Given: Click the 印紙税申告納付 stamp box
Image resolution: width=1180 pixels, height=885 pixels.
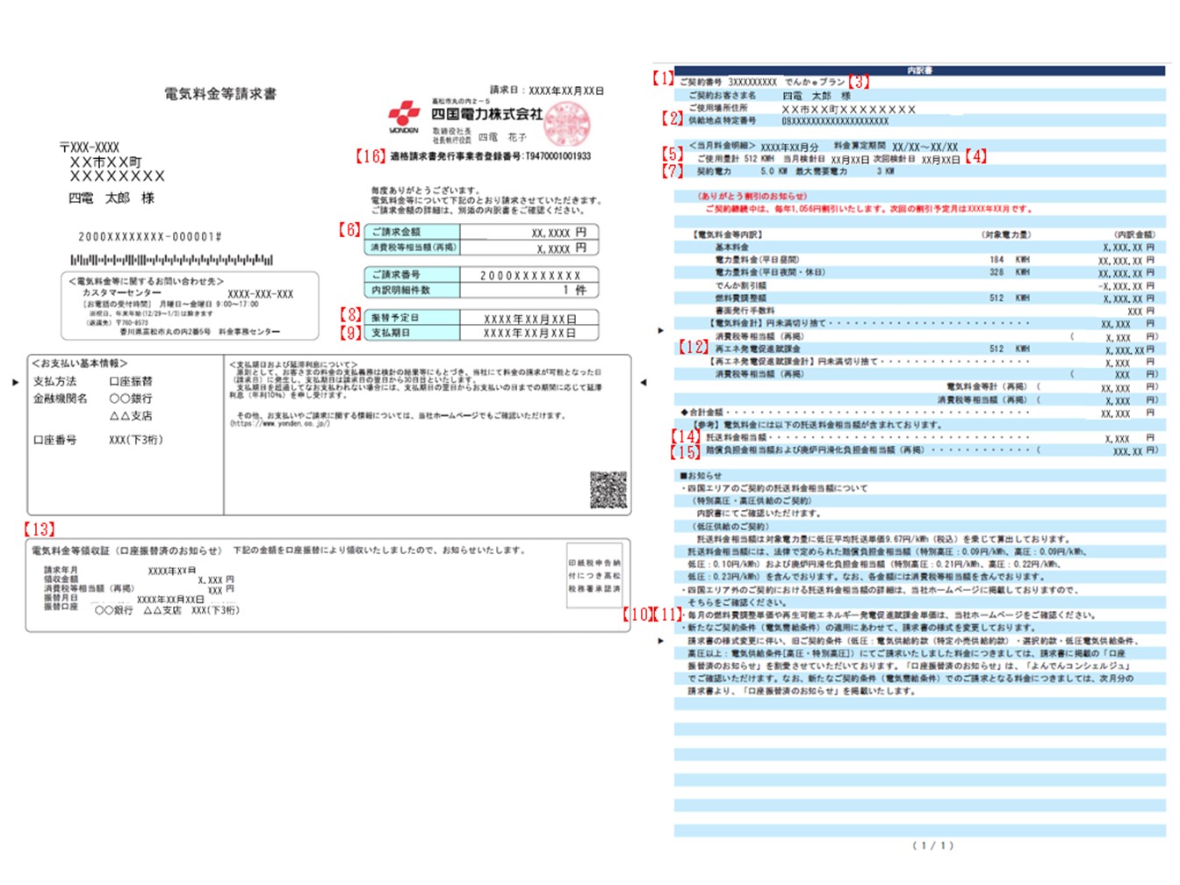Looking at the screenshot, I should pos(594,576).
